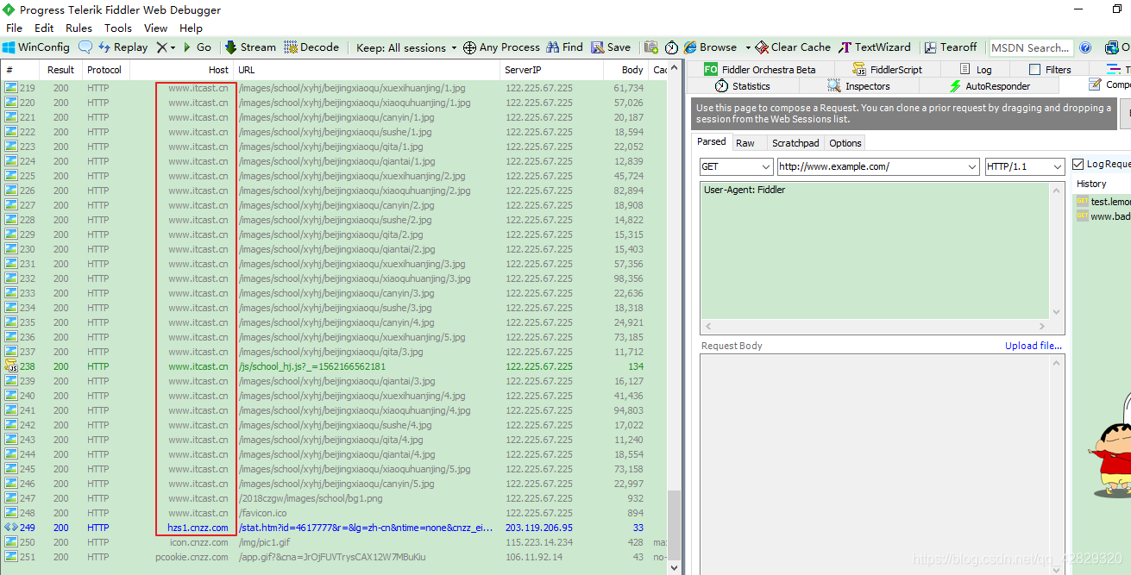1131x575 pixels.
Task: Switch to the Inspectors tab
Action: click(858, 86)
